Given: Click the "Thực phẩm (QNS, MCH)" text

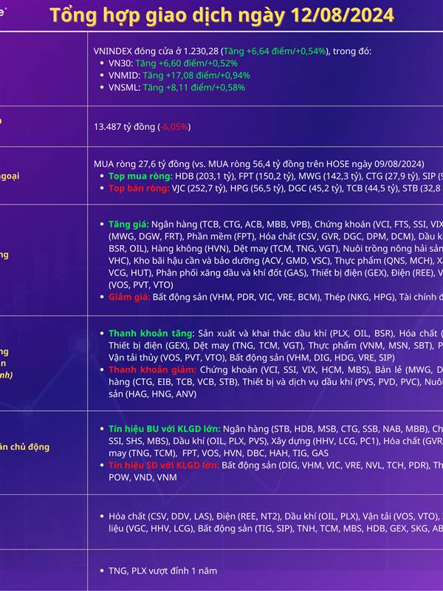Looking at the screenshot, I should (x=383, y=261).
